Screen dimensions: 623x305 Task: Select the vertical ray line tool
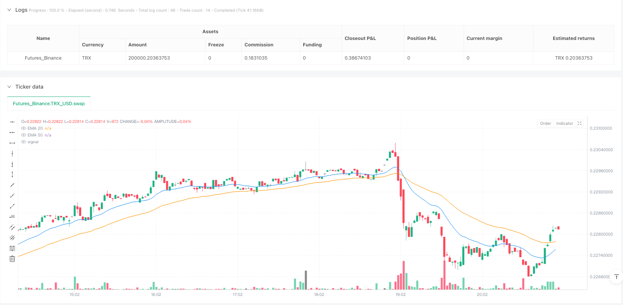point(12,164)
